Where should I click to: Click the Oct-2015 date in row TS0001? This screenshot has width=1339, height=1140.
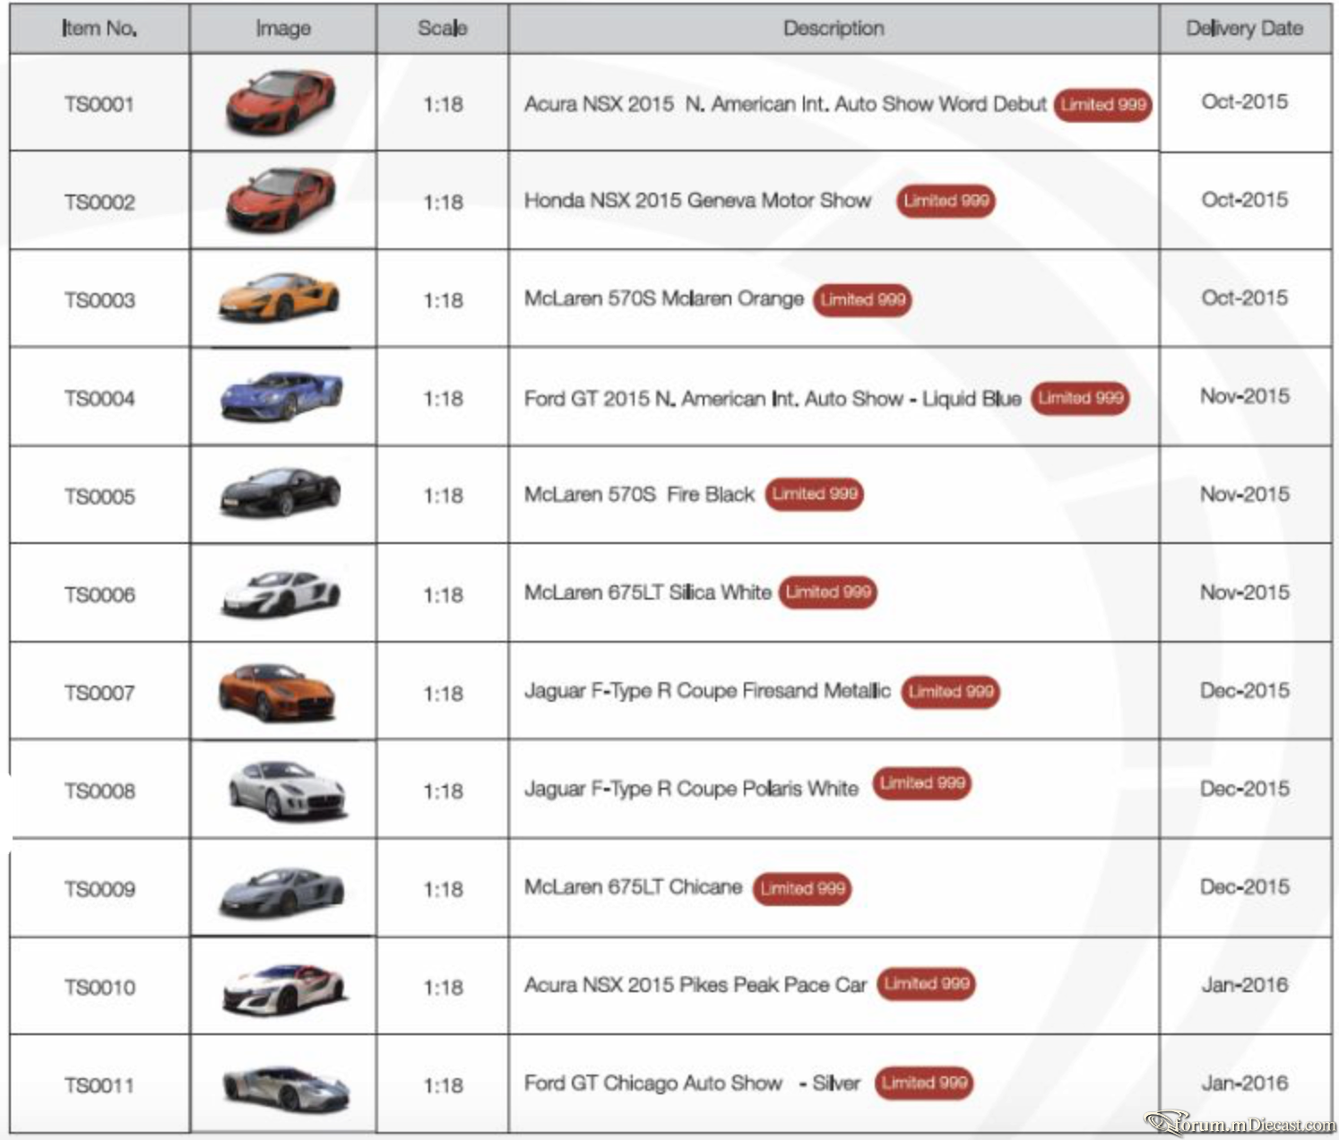(1245, 102)
